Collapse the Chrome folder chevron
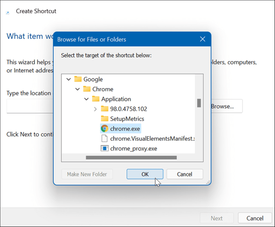275x227 pixels. click(77, 89)
